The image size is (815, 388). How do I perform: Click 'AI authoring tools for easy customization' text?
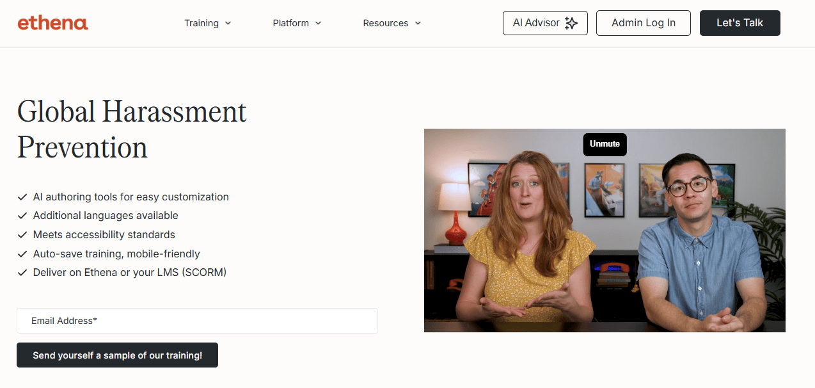click(131, 197)
